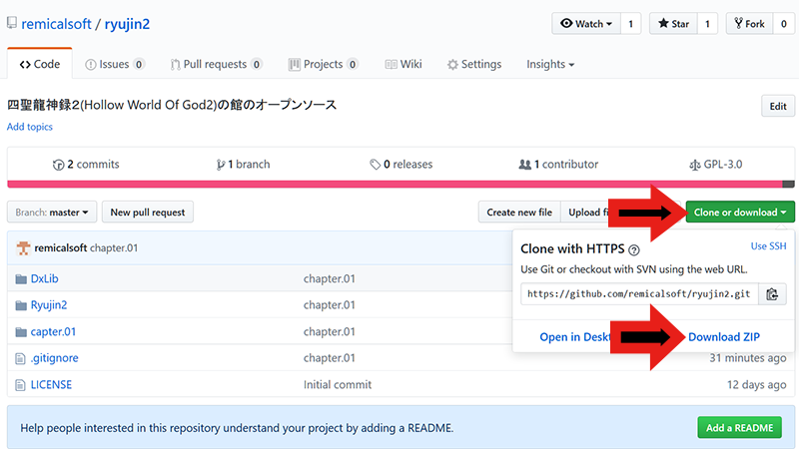Switch to the Wiki tab

[x=403, y=64]
